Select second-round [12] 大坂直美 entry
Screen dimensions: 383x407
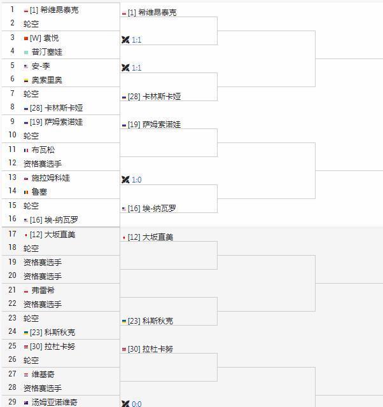[150, 237]
